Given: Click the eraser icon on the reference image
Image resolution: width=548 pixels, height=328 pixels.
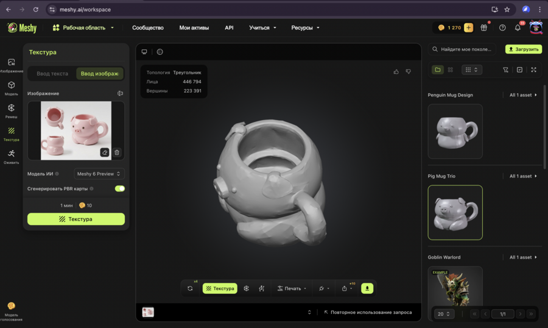Looking at the screenshot, I should 105,152.
